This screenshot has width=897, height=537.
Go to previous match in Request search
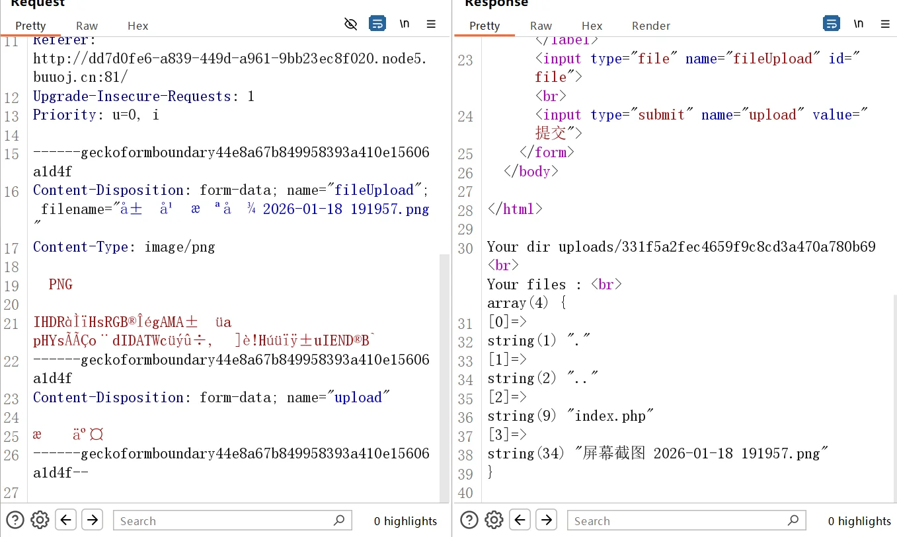click(65, 520)
